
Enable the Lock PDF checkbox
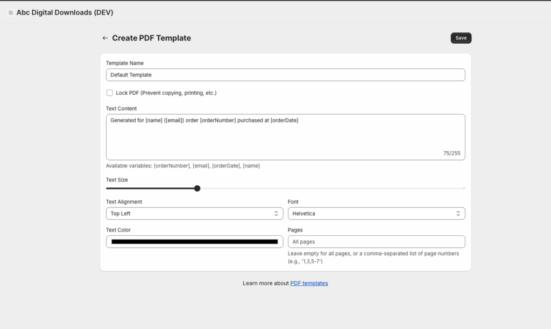[110, 93]
